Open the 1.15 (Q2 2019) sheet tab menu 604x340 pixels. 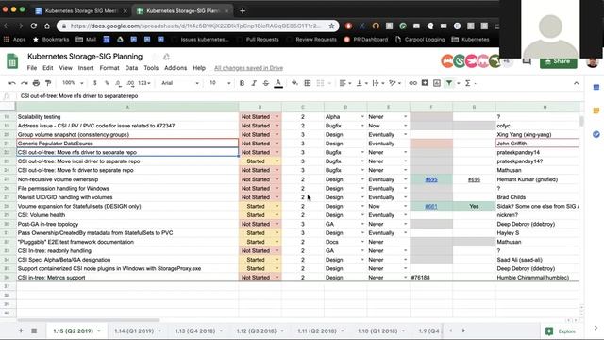click(x=98, y=331)
